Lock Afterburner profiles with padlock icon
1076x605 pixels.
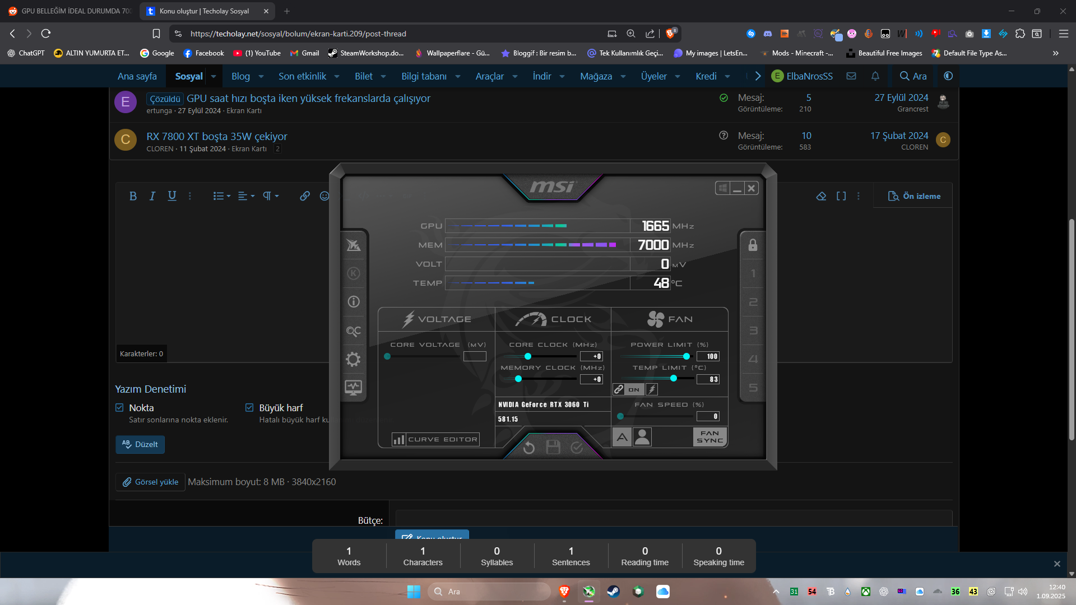(x=753, y=245)
